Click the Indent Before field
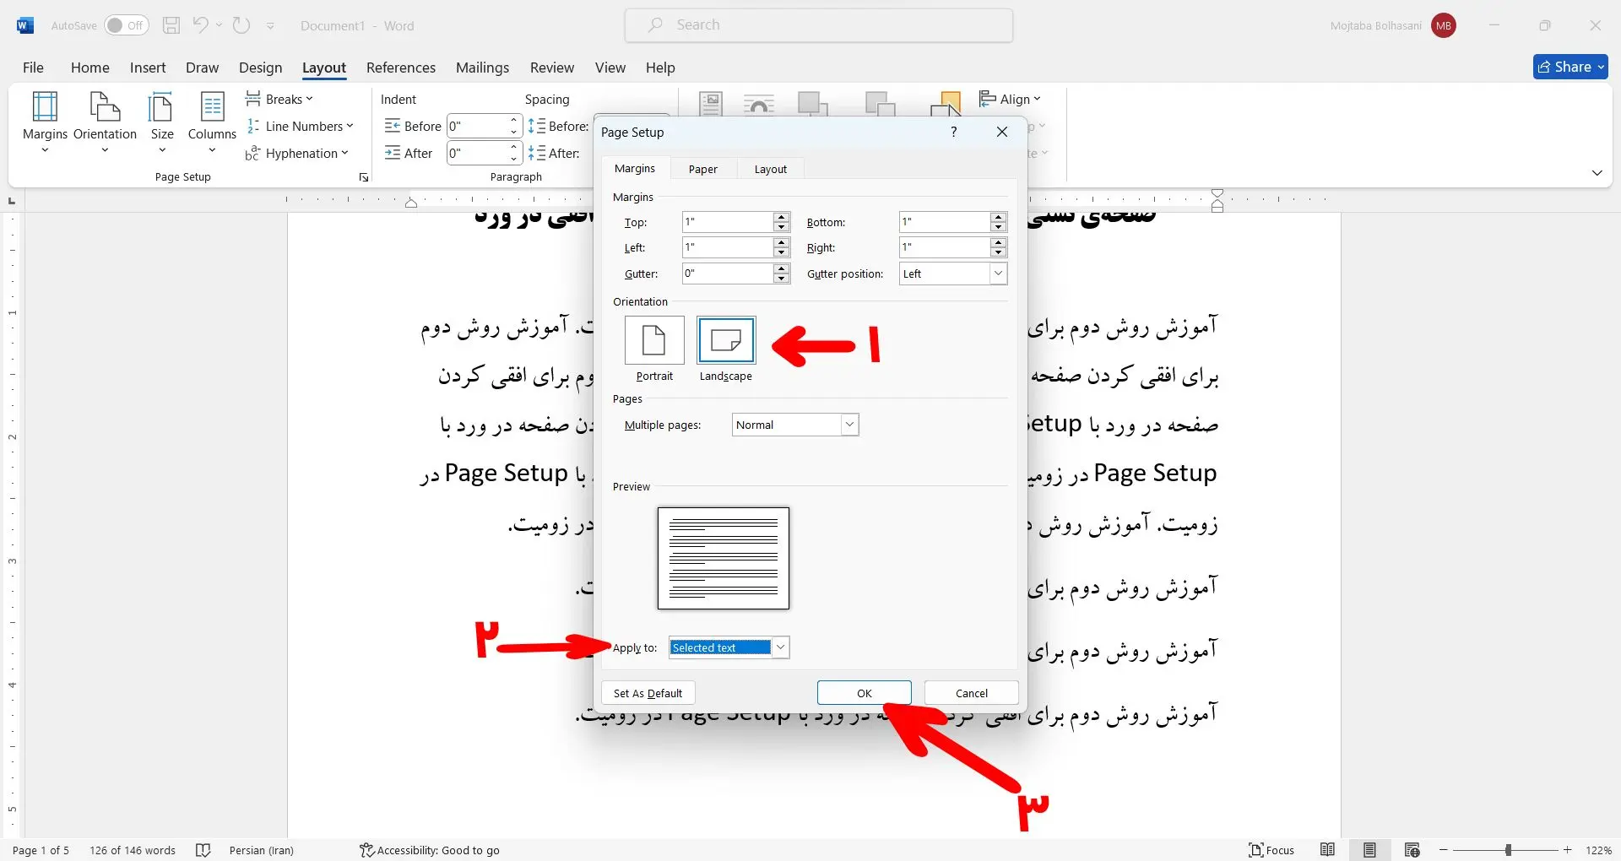The image size is (1621, 861). (478, 127)
